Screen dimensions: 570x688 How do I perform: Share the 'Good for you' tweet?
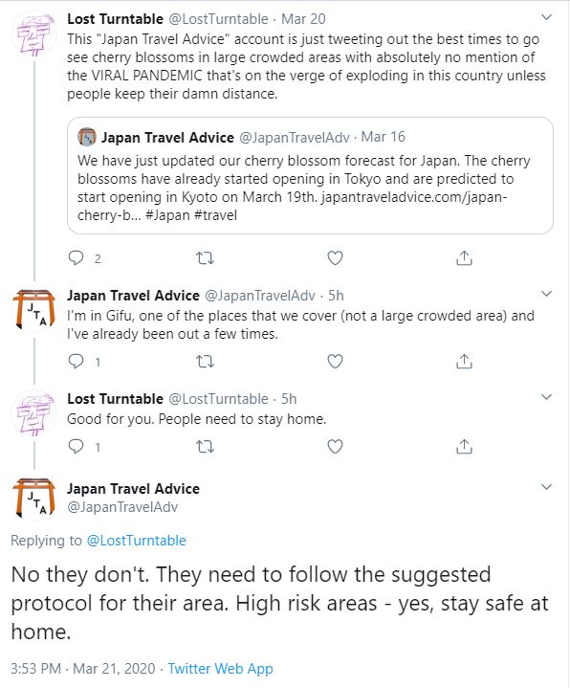coord(464,447)
